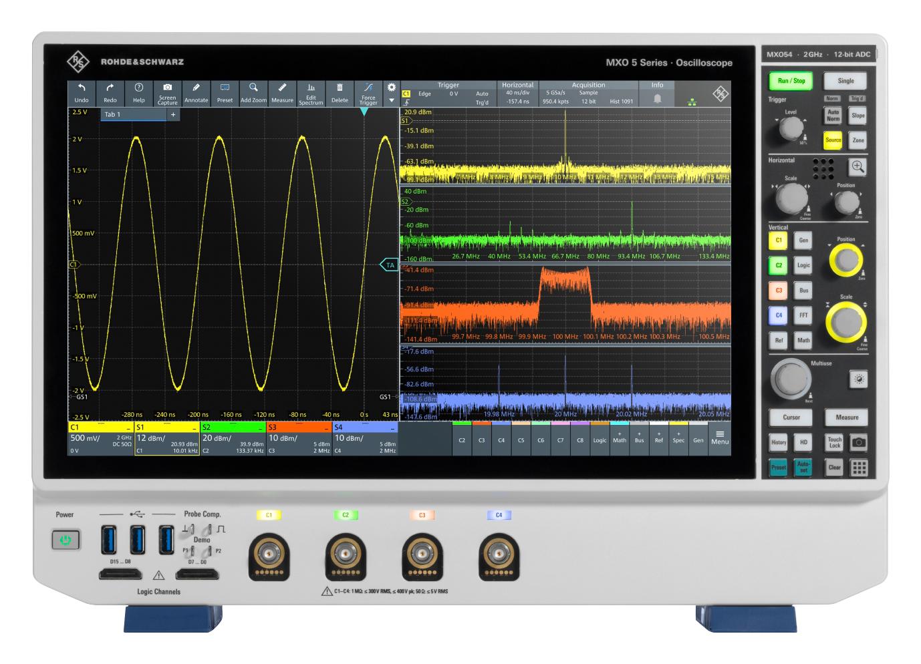921x664 pixels.
Task: Toggle the FFT key
Action: (x=803, y=315)
